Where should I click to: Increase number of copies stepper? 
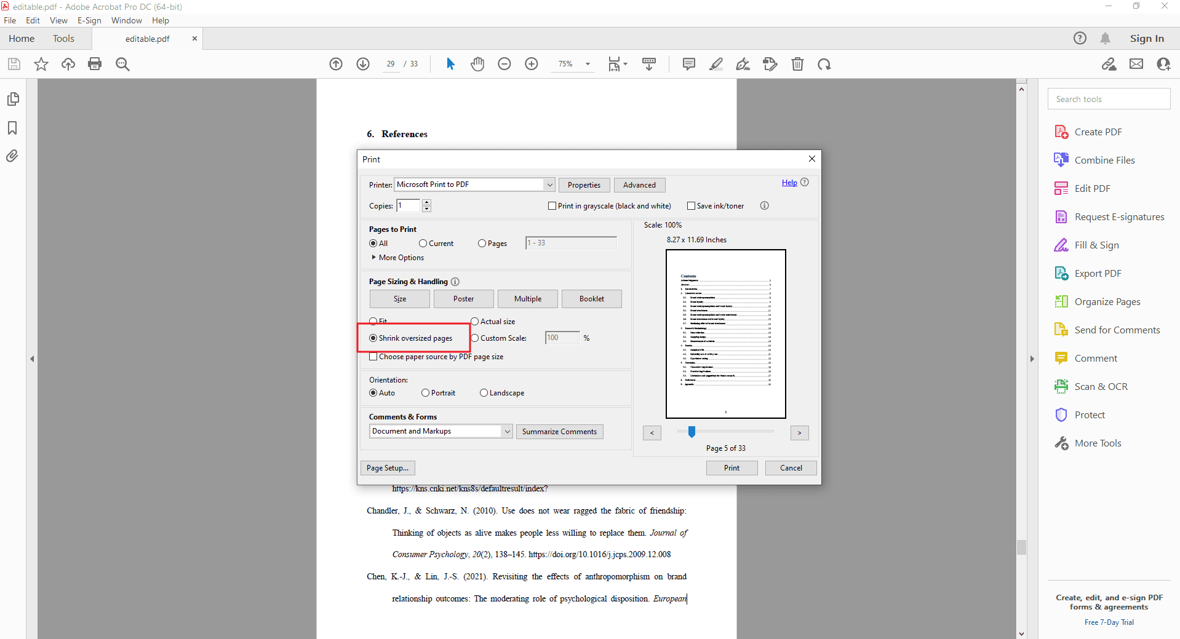[427, 202]
